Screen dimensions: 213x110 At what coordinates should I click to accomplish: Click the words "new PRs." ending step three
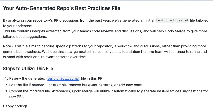(x=17, y=97)
